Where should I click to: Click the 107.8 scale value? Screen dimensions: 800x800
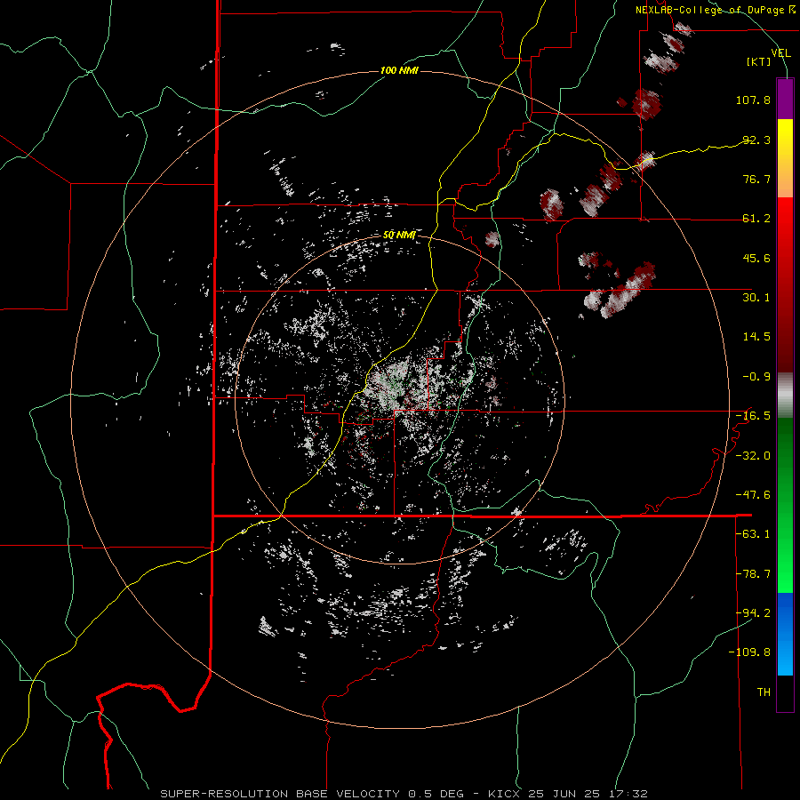click(x=753, y=100)
